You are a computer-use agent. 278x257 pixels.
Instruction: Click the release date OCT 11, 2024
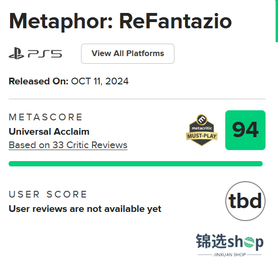[100, 82]
